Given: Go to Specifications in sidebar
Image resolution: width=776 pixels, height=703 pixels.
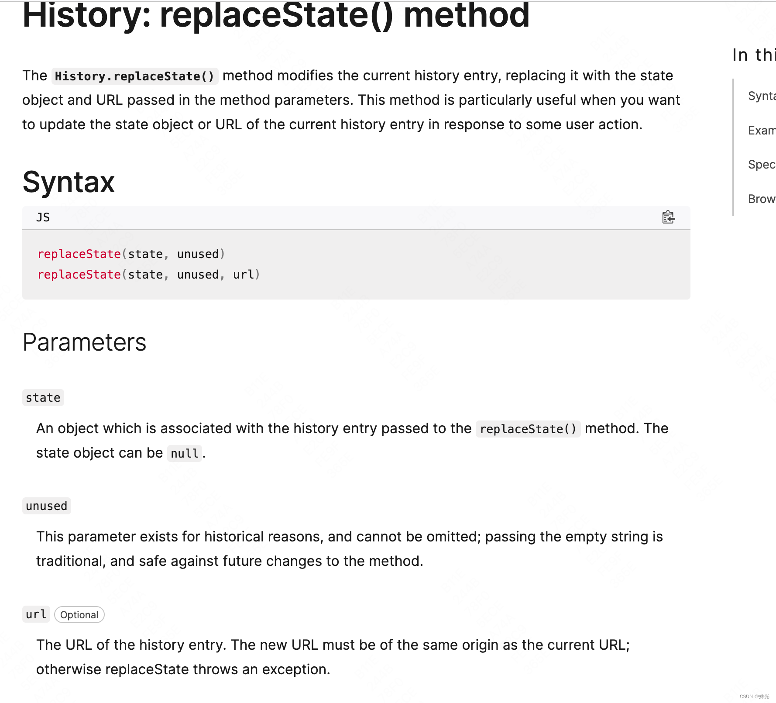Looking at the screenshot, I should (x=762, y=165).
